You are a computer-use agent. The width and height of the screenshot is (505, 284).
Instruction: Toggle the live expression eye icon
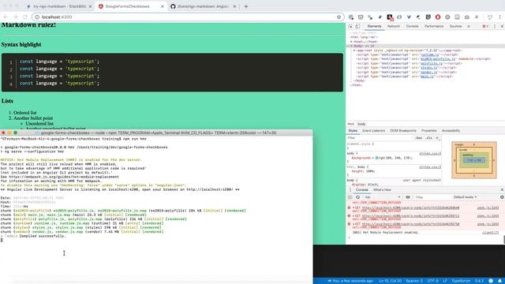pyautogui.click(x=408, y=197)
